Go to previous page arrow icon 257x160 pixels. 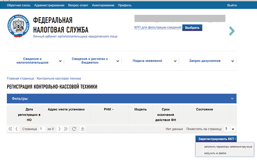(16, 129)
